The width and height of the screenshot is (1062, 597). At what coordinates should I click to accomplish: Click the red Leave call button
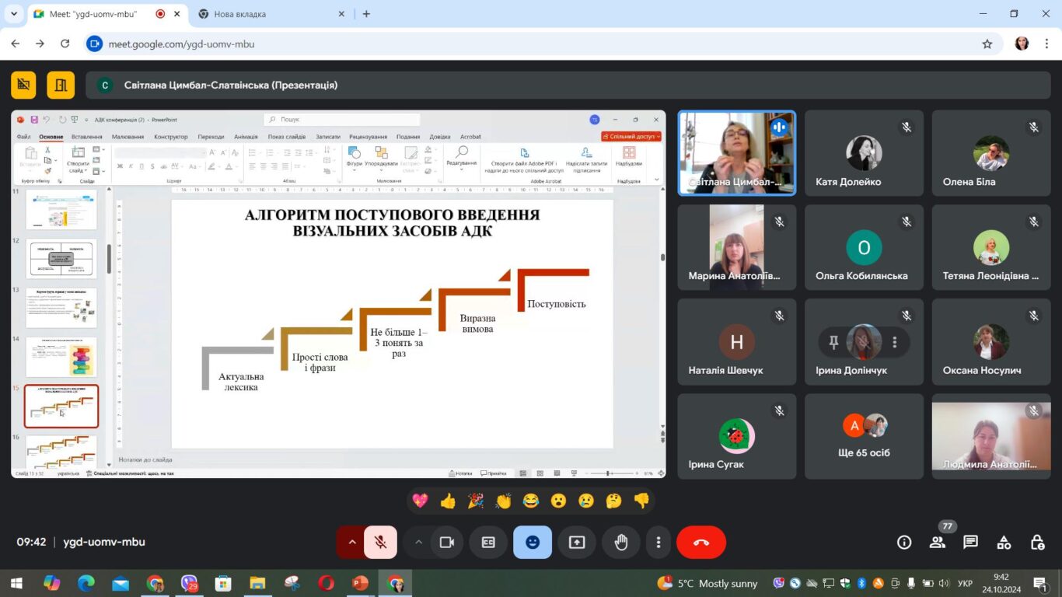700,543
